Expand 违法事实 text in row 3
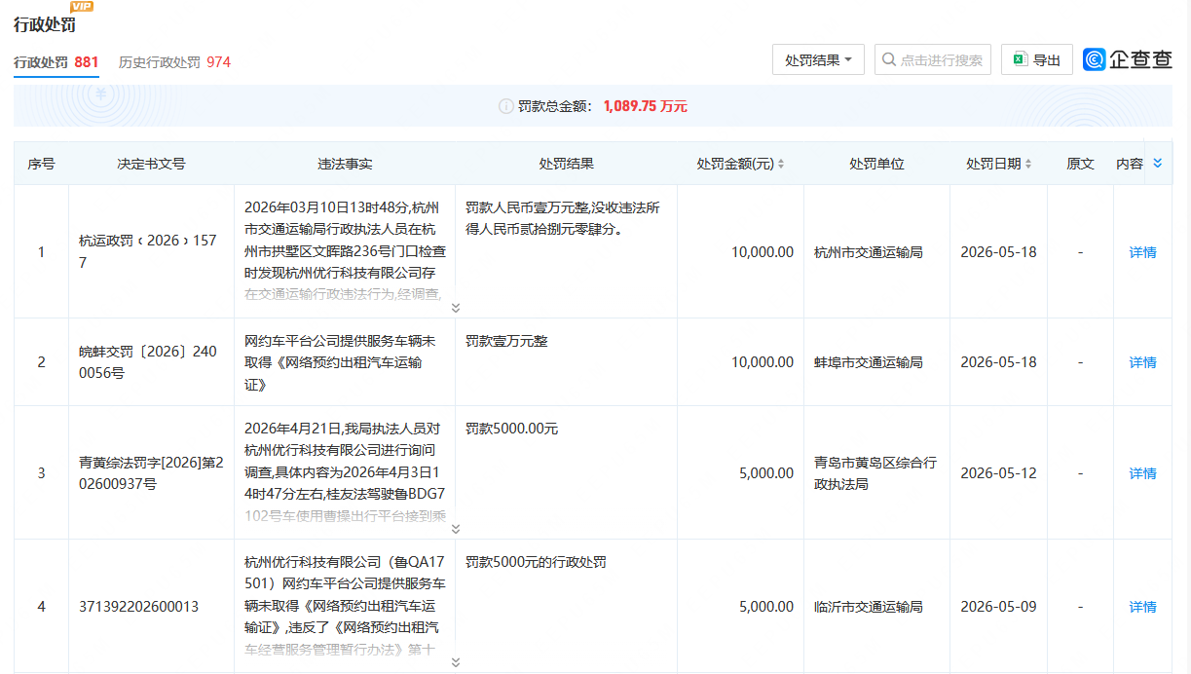 coord(455,529)
